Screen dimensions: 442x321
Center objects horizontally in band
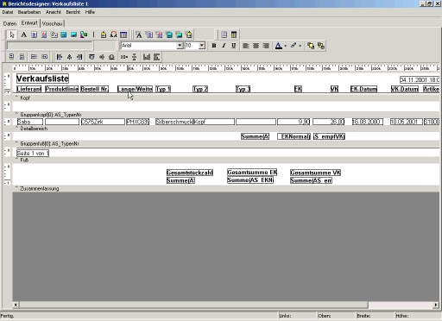(x=147, y=57)
